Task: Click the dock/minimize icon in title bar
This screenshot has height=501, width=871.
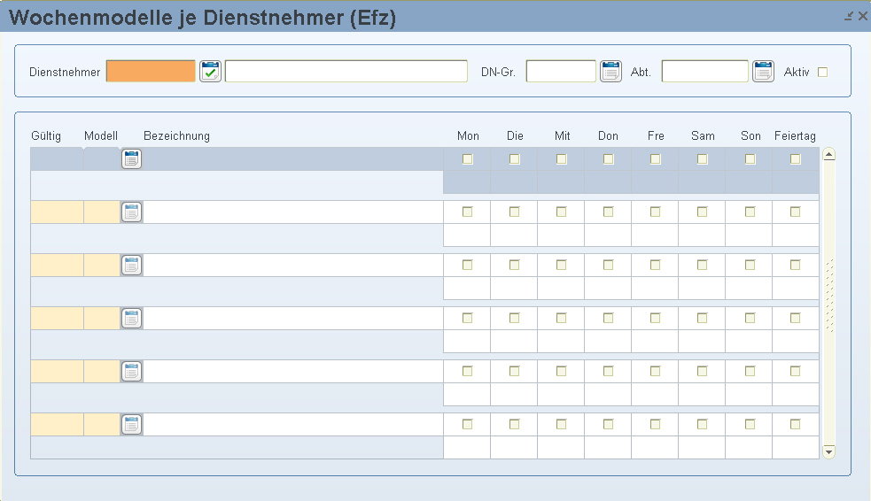Action: coord(849,16)
